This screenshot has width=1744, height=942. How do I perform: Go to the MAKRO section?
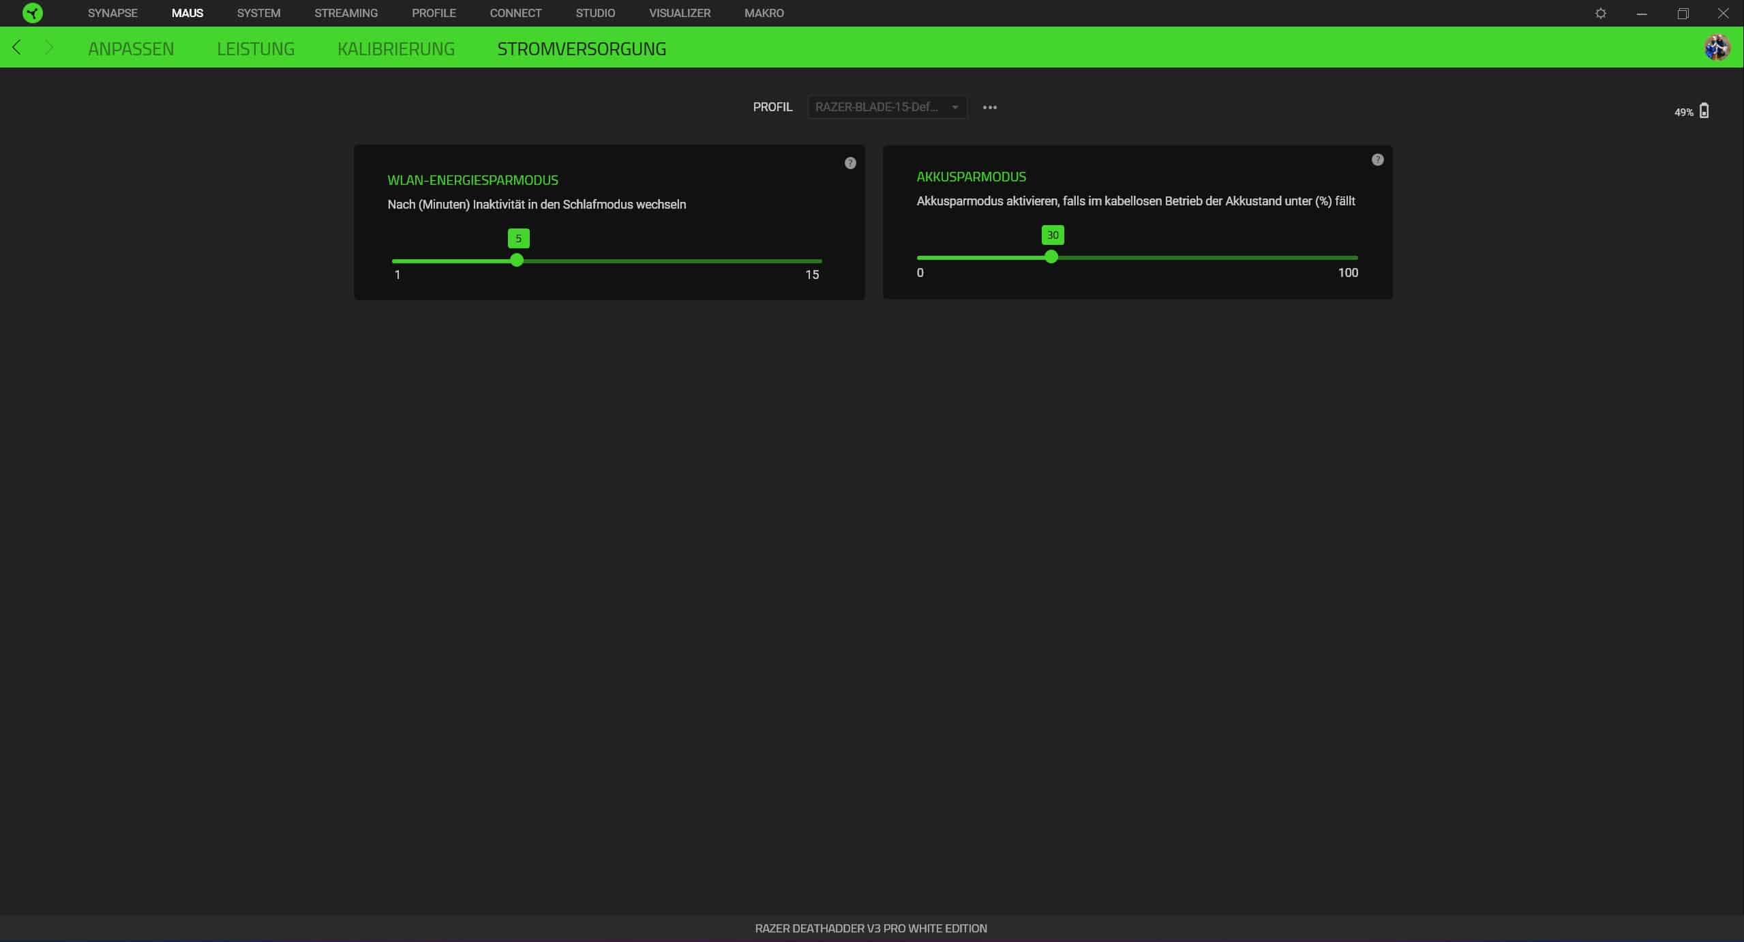point(764,13)
